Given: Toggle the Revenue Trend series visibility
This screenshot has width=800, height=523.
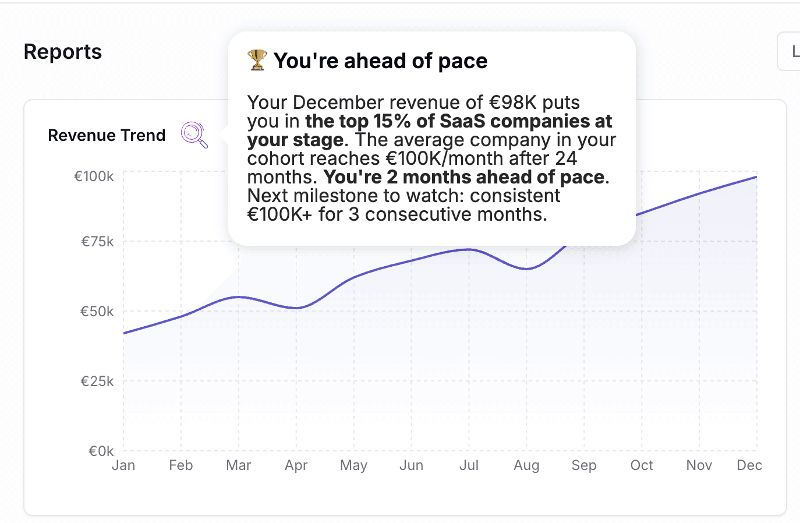Looking at the screenshot, I should point(107,135).
